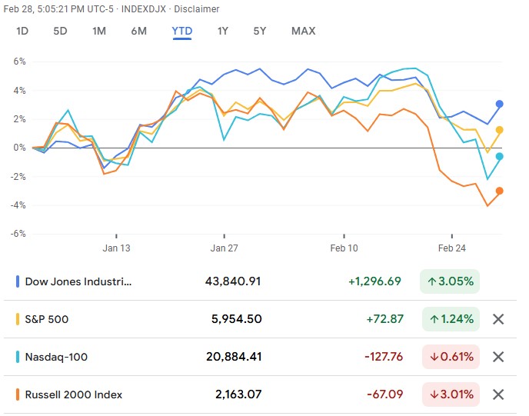Select the MAX time range
529x416 pixels.
tap(303, 32)
